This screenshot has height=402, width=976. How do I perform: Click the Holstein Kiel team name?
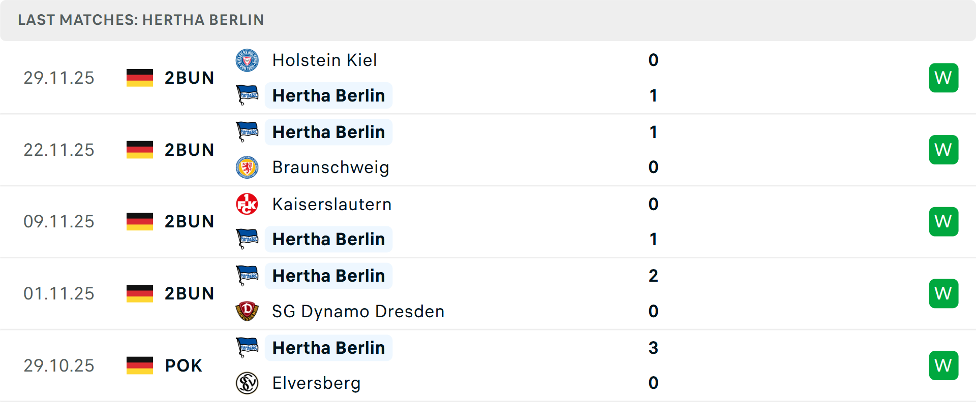(x=324, y=59)
